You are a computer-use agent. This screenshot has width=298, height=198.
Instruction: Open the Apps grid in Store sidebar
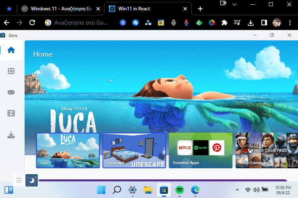(x=11, y=71)
